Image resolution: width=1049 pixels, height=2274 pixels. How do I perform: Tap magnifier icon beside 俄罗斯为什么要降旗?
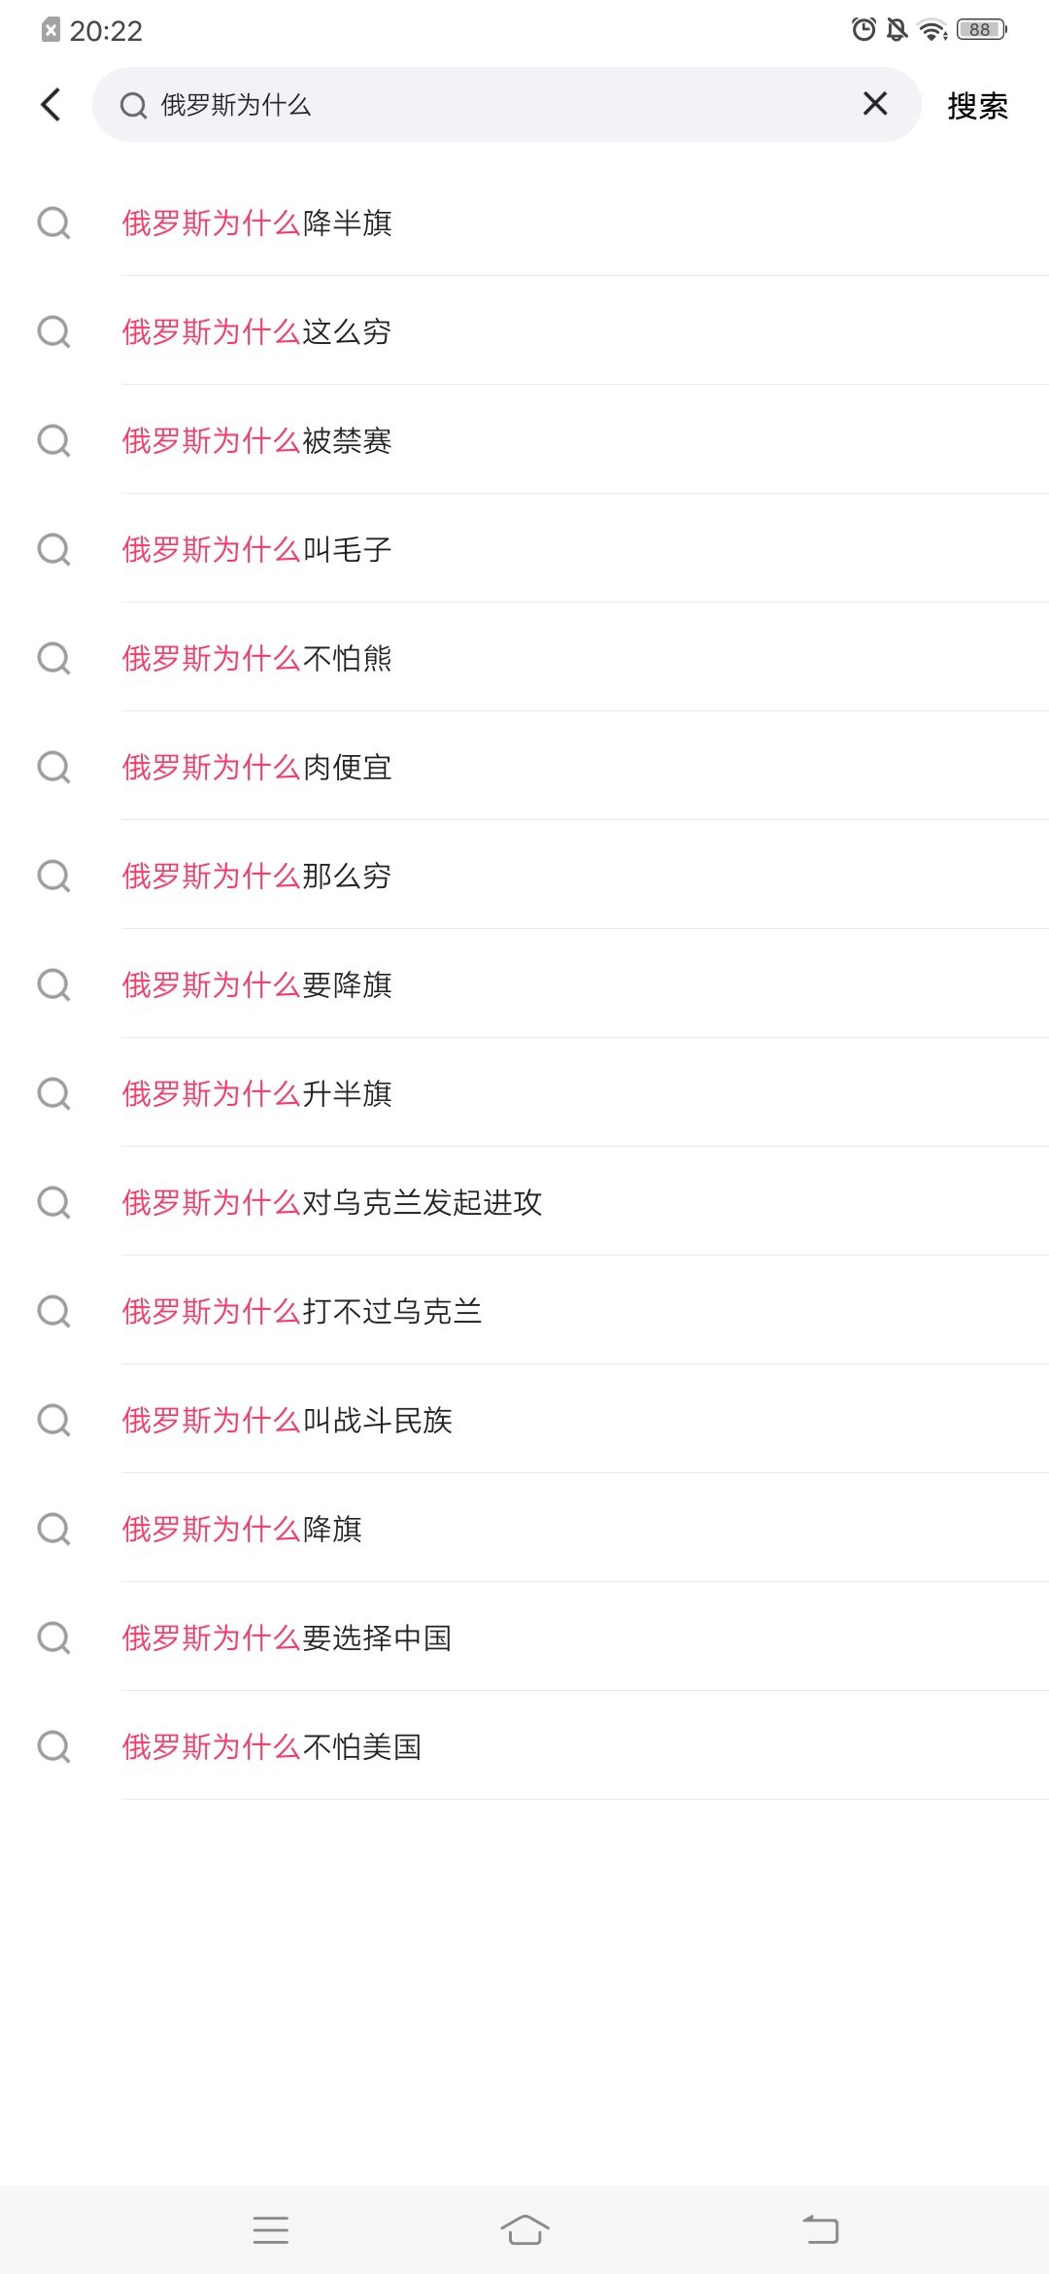click(x=53, y=985)
